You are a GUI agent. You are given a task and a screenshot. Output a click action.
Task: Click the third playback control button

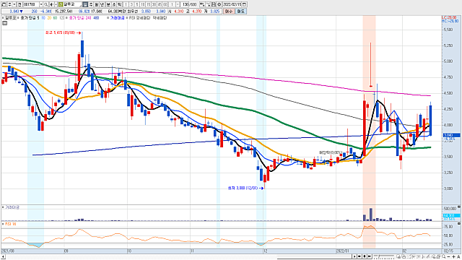[365, 256]
